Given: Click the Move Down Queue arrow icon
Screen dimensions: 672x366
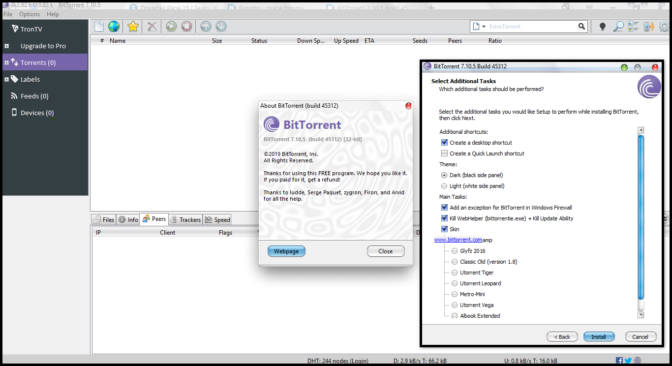Looking at the screenshot, I should (221, 27).
